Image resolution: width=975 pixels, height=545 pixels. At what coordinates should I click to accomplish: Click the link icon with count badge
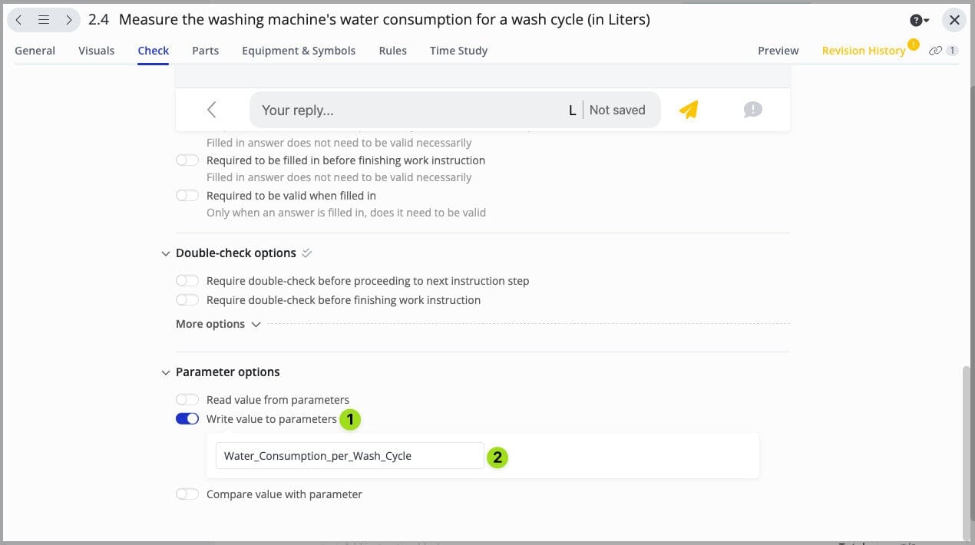click(x=943, y=51)
